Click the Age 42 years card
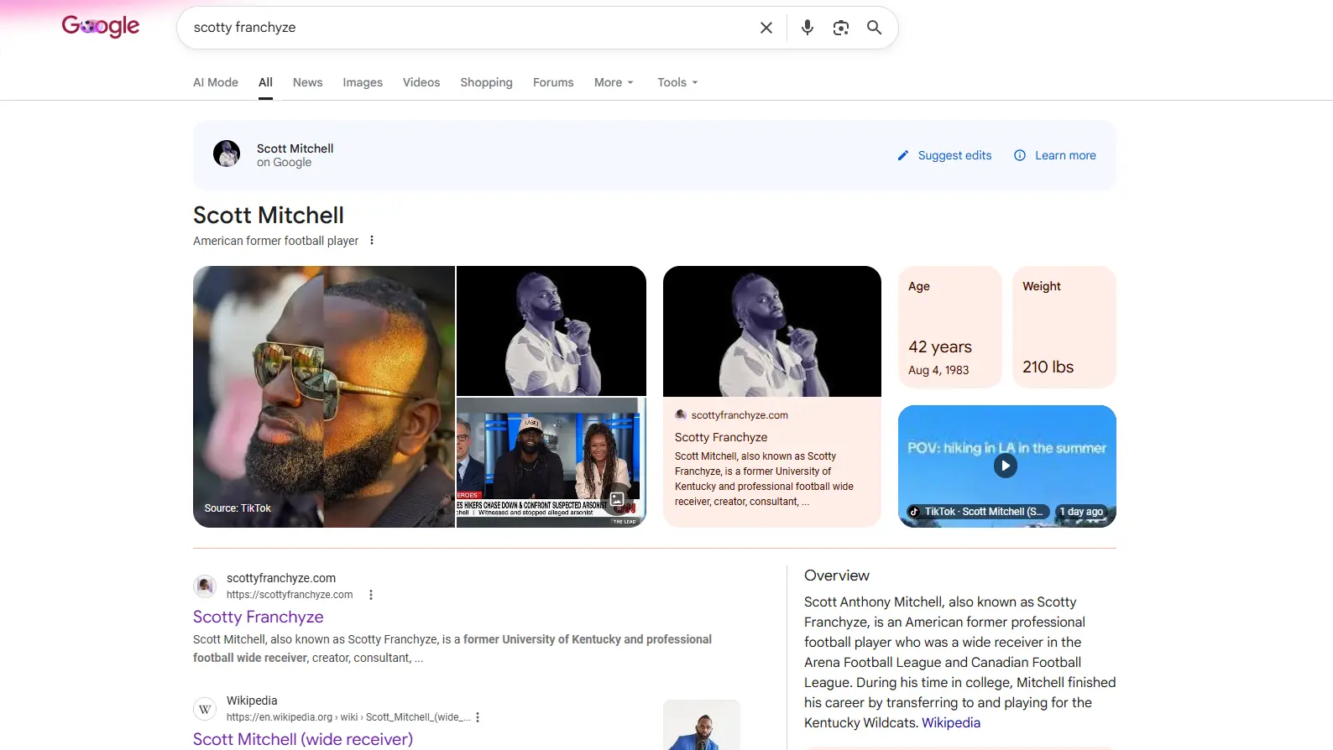Viewport: 1333px width, 750px height. pos(950,327)
